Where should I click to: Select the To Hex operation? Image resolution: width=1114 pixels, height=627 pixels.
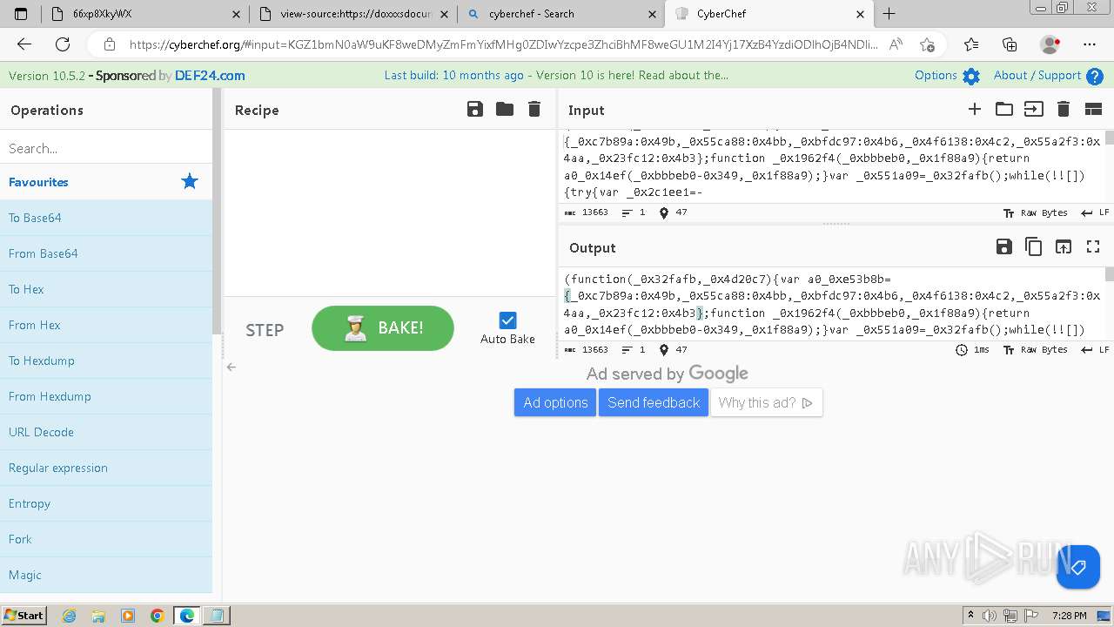point(106,289)
